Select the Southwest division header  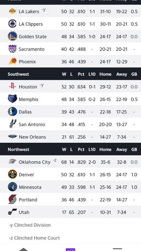[18, 74]
